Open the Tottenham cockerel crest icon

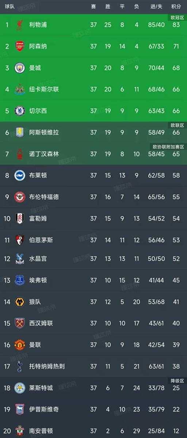coord(20,366)
